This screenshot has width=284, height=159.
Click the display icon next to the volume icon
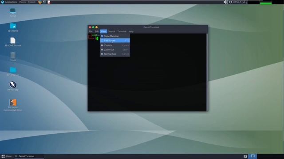click(x=230, y=2)
